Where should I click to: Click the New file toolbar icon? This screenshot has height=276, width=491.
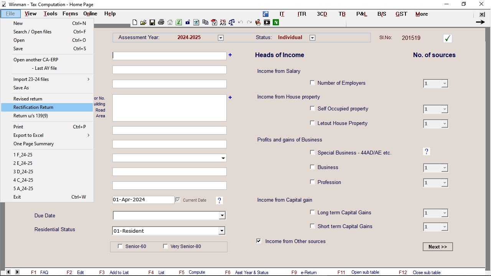[135, 23]
